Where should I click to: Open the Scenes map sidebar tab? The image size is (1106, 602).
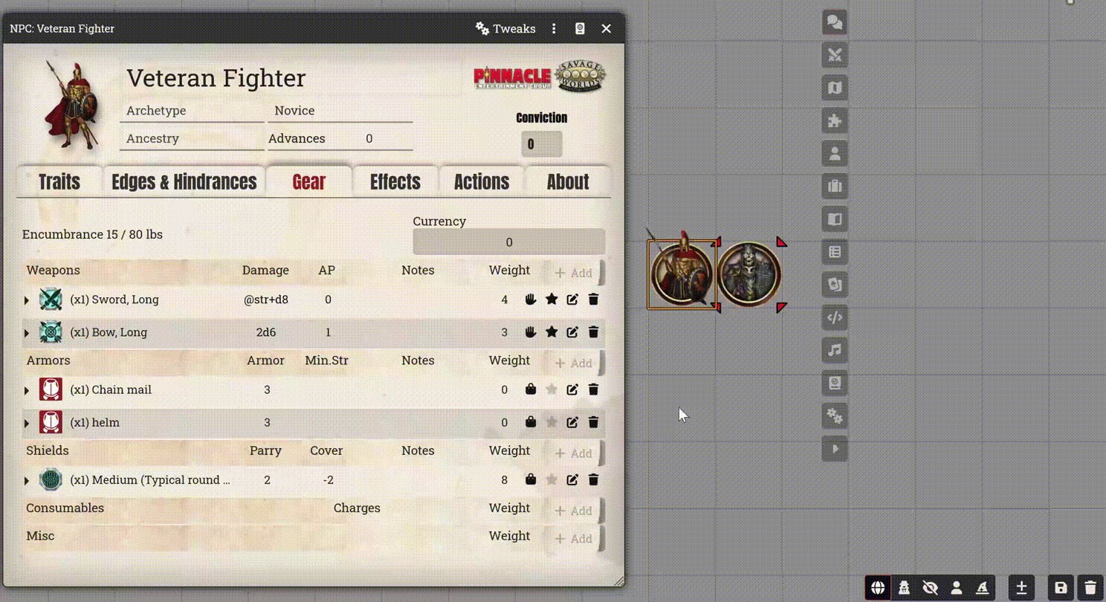(835, 88)
